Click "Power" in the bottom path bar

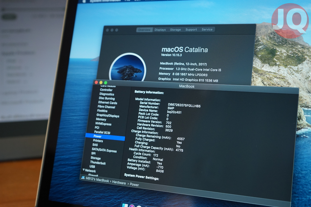point(134,185)
